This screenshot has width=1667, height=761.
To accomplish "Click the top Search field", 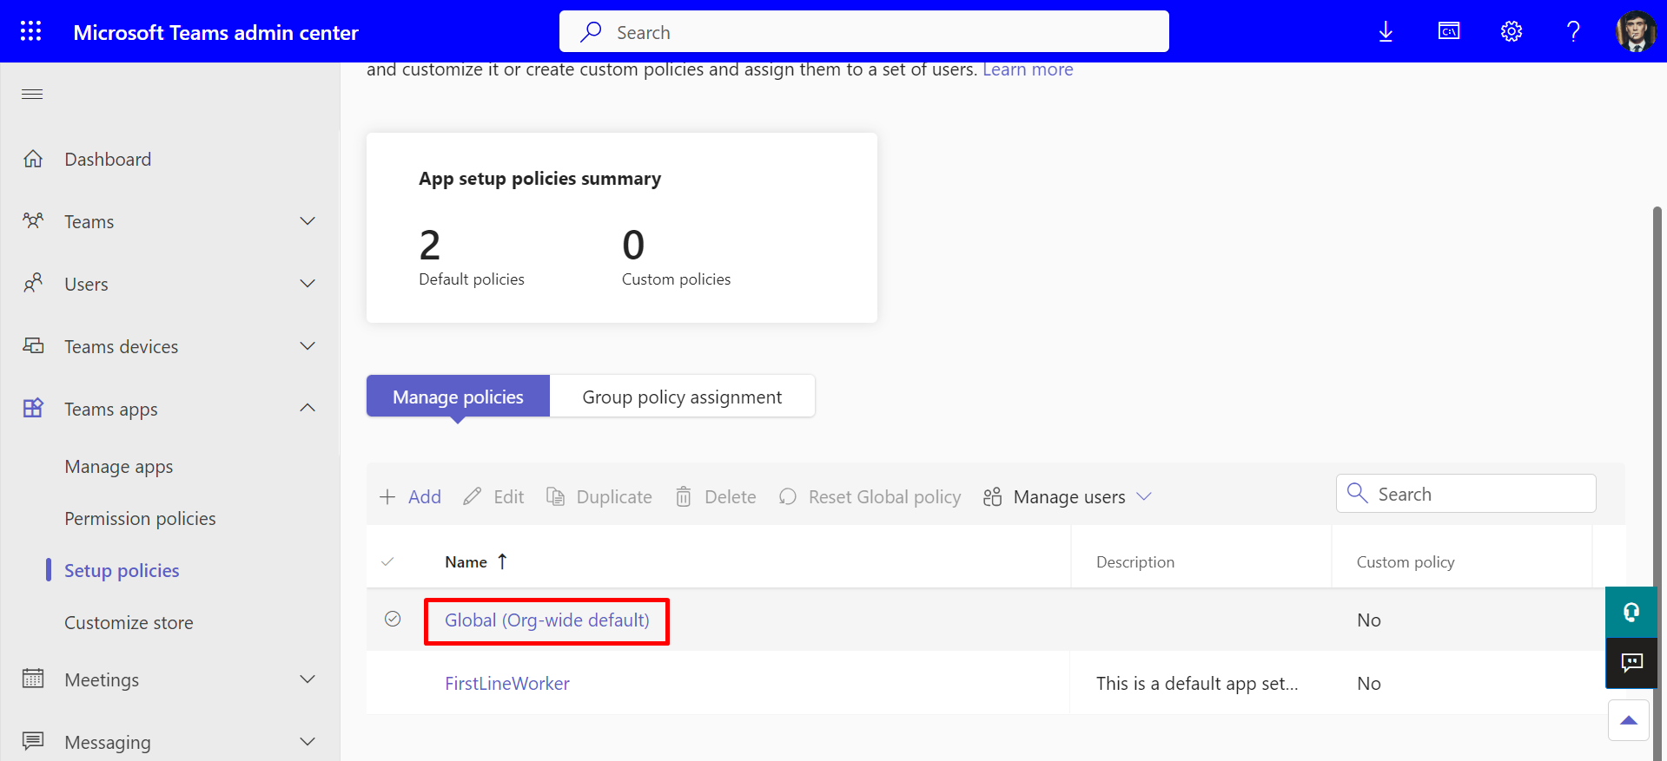I will pos(864,32).
